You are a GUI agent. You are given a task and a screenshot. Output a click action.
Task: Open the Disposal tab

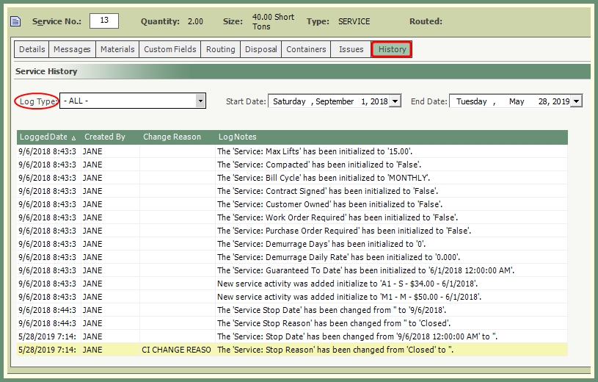click(261, 49)
